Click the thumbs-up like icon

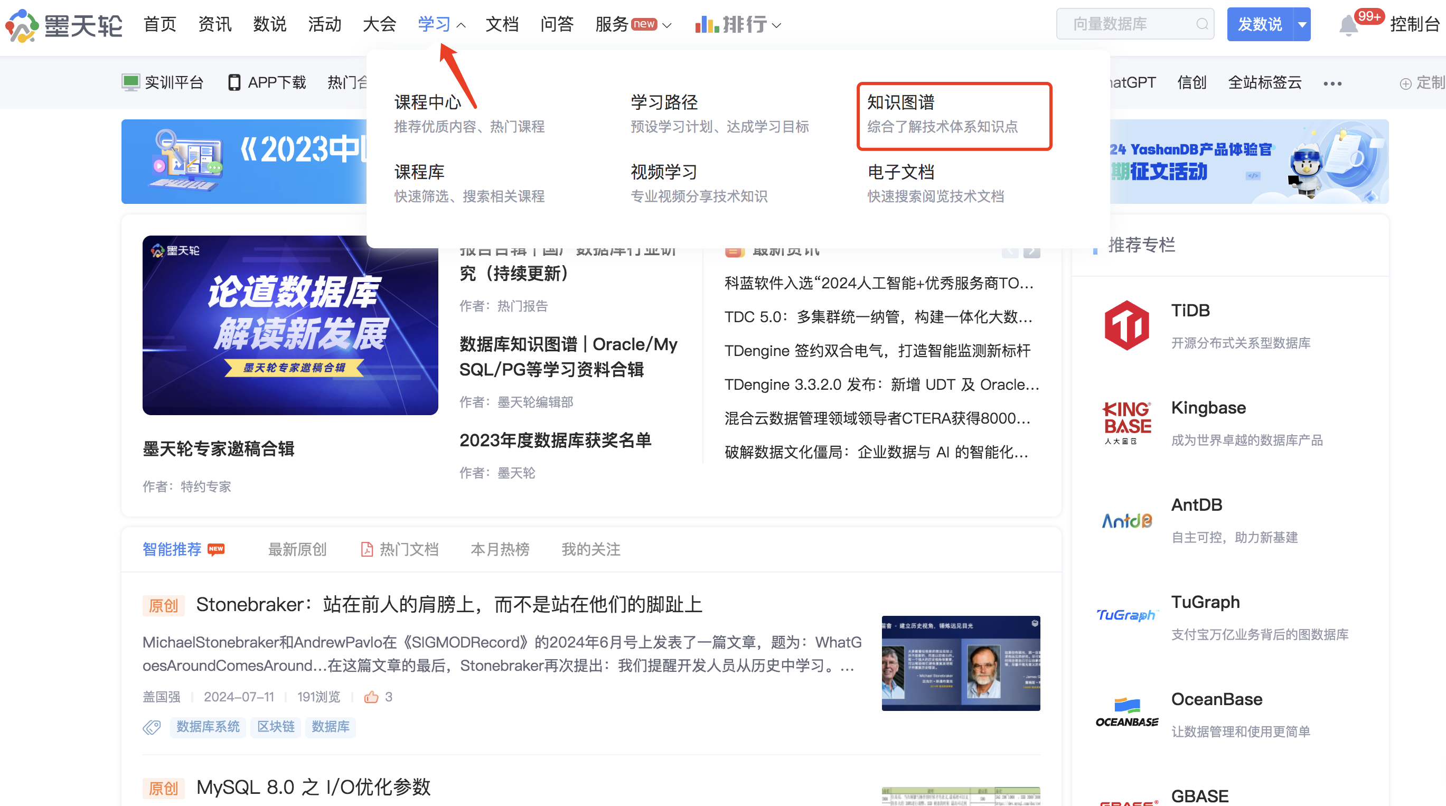pos(371,697)
